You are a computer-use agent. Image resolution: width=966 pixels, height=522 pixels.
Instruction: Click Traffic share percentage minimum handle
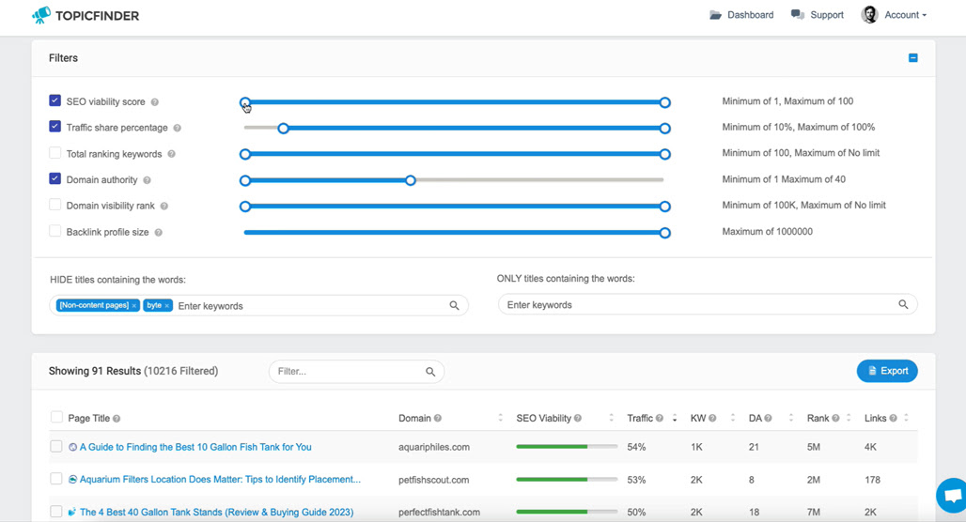[x=283, y=128]
